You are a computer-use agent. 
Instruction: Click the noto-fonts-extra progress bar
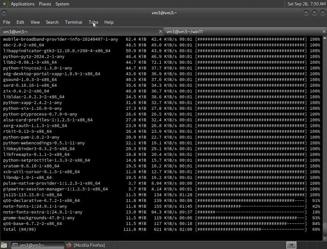pos(251,212)
